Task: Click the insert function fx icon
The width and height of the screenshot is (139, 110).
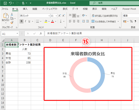Action: pos(41,33)
